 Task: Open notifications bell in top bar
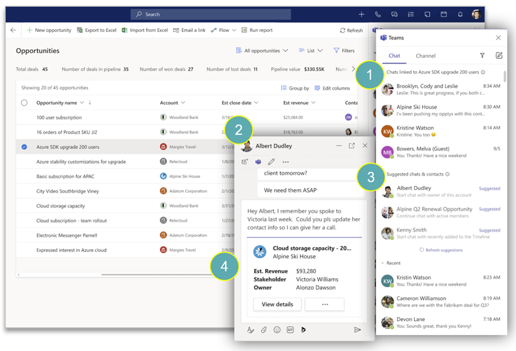460,14
